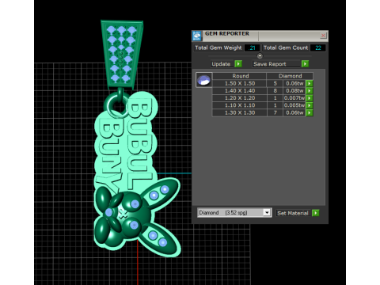The height and width of the screenshot is (285, 380).
Task: Click the Total Gem Weight value .21
Action: click(x=252, y=47)
